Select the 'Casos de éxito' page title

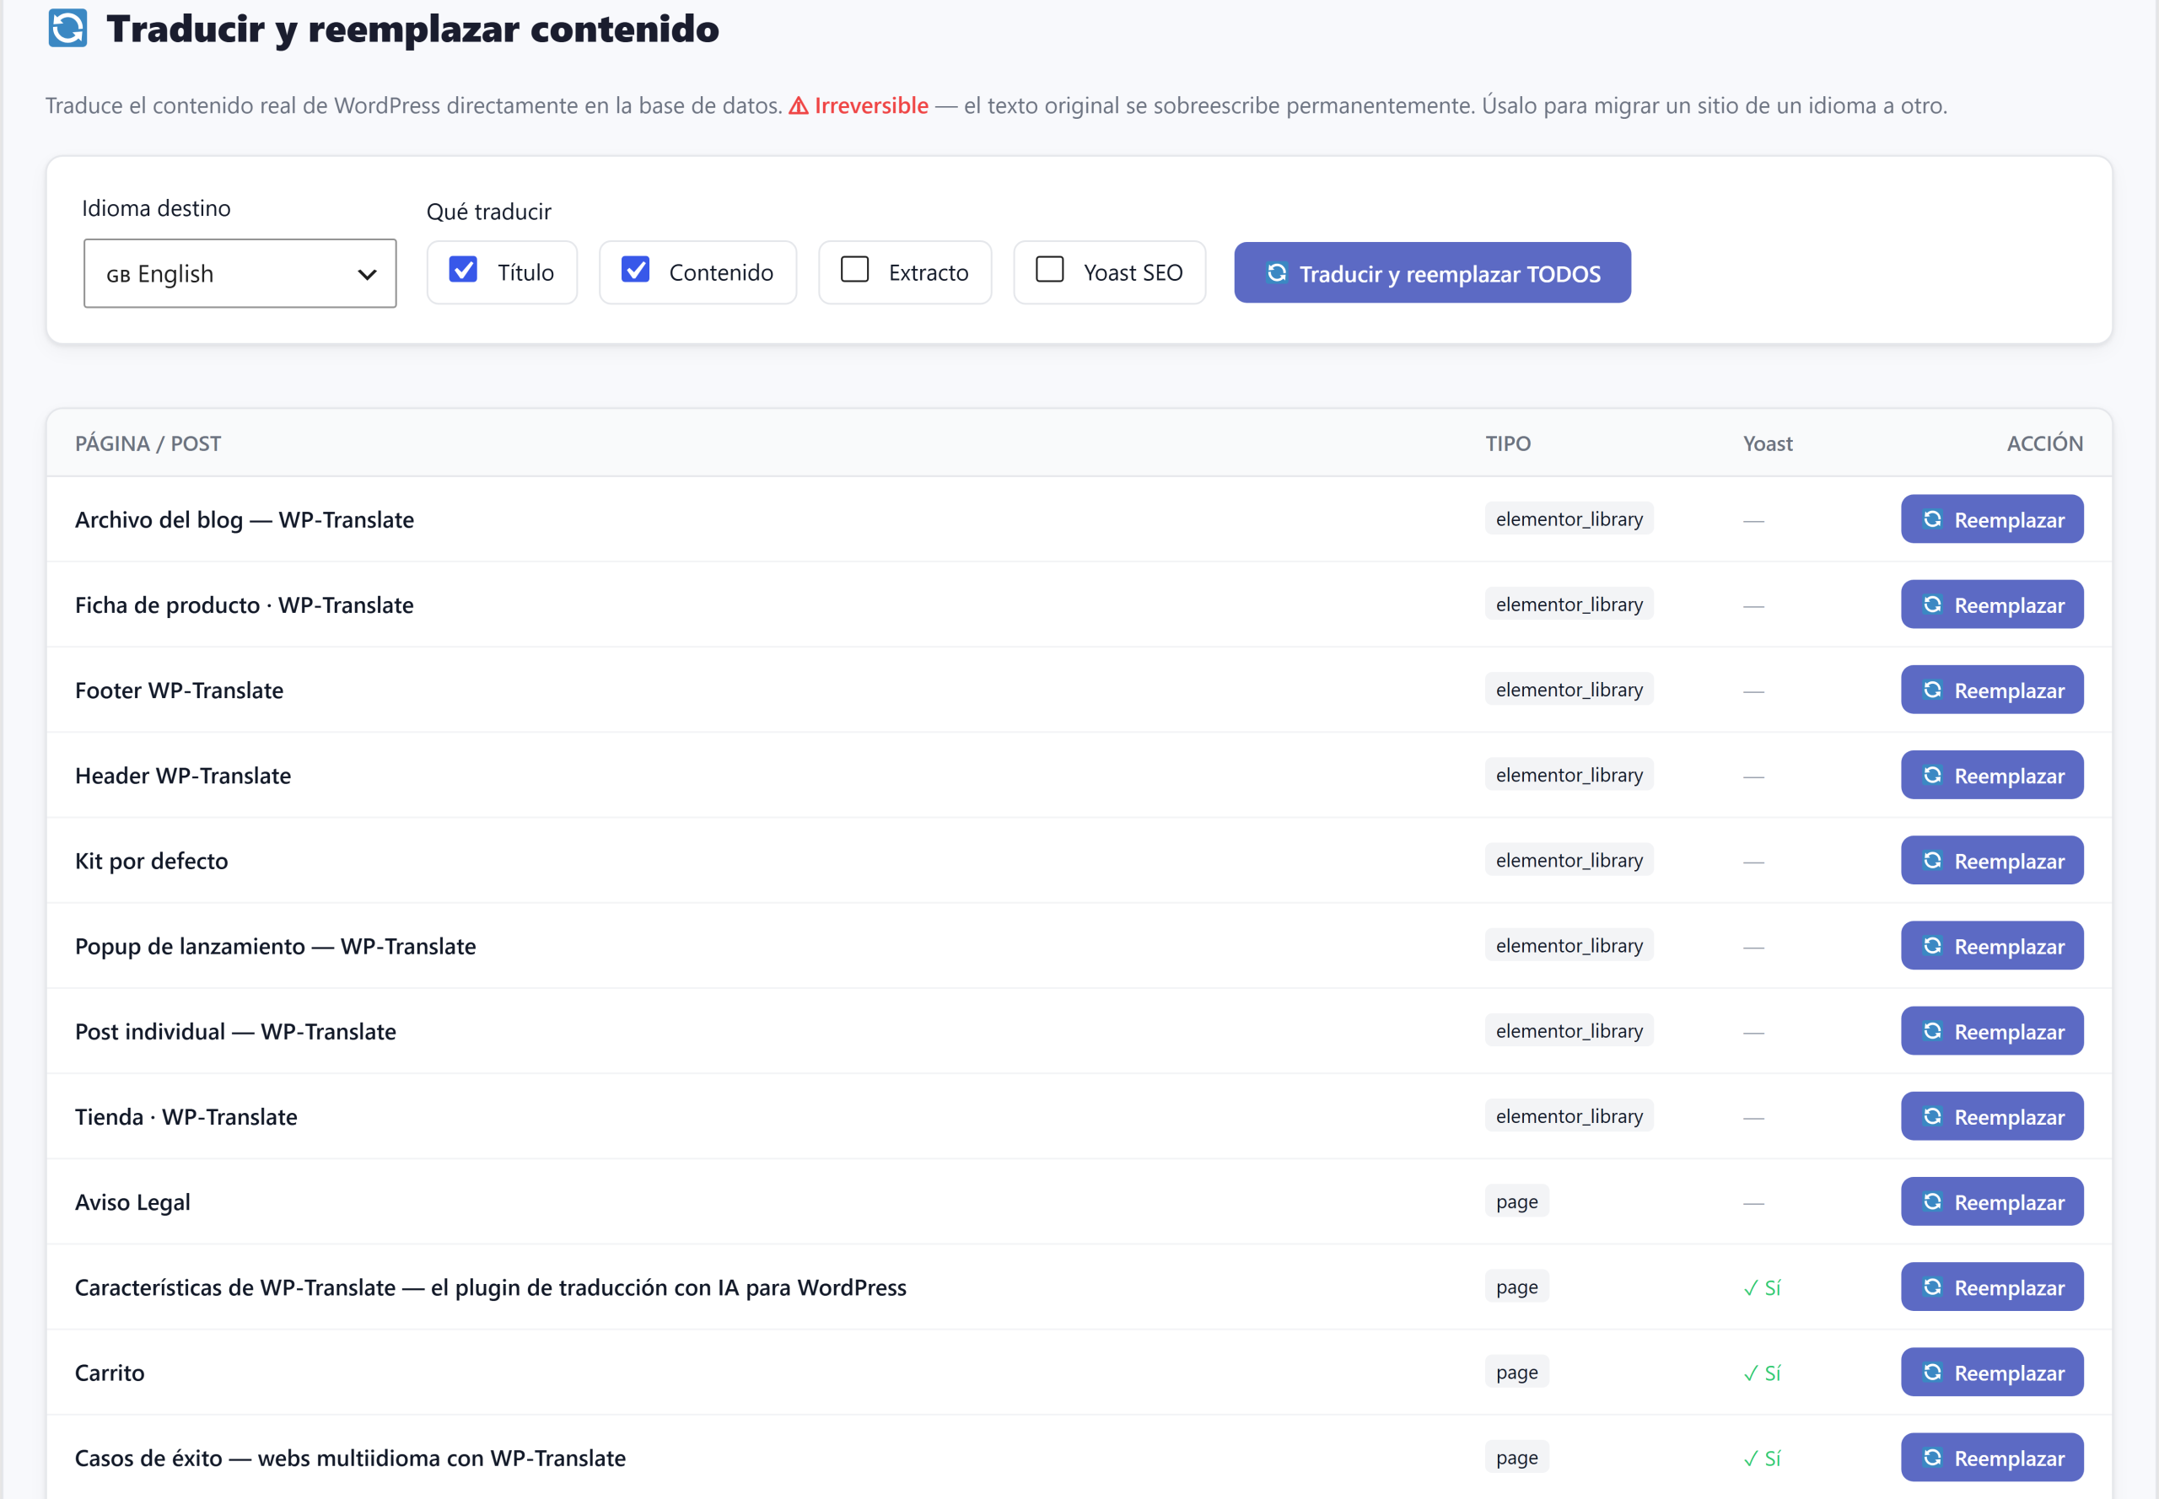[x=351, y=1458]
